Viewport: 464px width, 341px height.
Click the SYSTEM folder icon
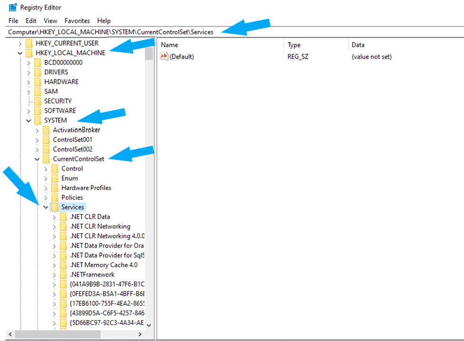click(38, 120)
